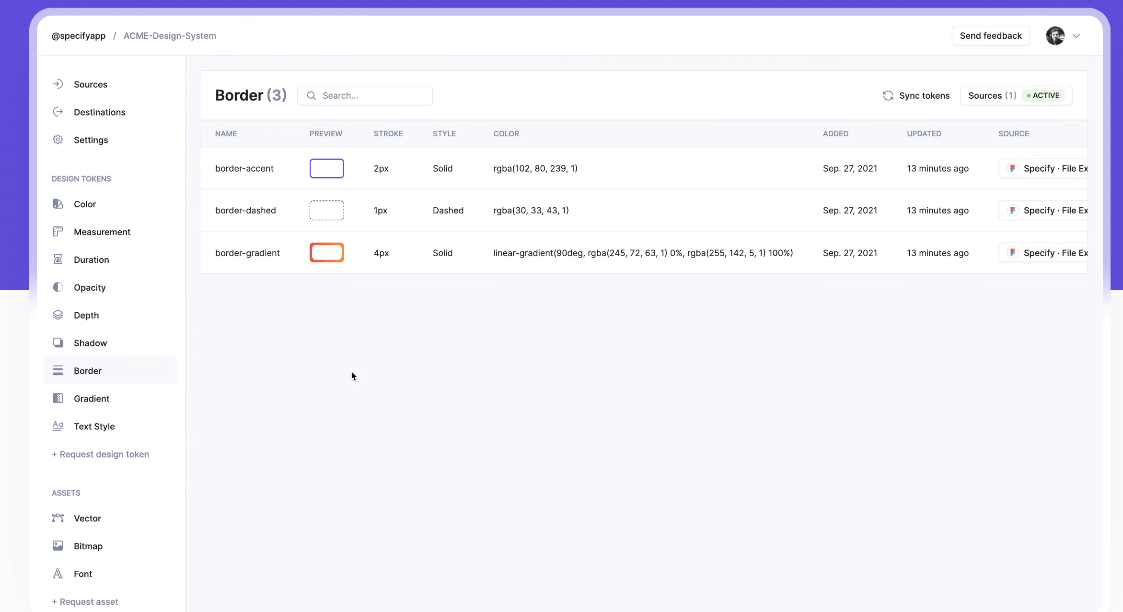Screen dimensions: 1123x612
Task: Click the Sources arrow icon in sidebar
Action: pos(58,84)
